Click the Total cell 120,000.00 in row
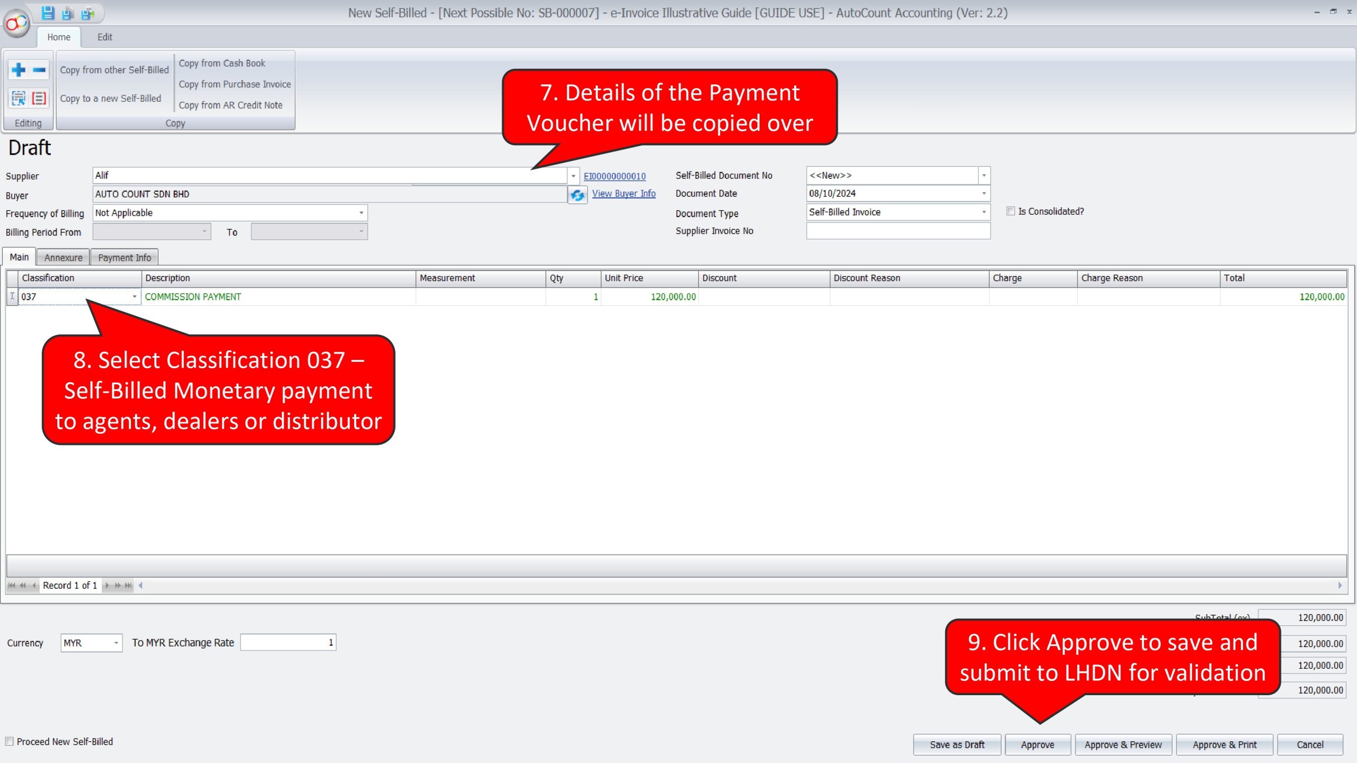 1283,296
